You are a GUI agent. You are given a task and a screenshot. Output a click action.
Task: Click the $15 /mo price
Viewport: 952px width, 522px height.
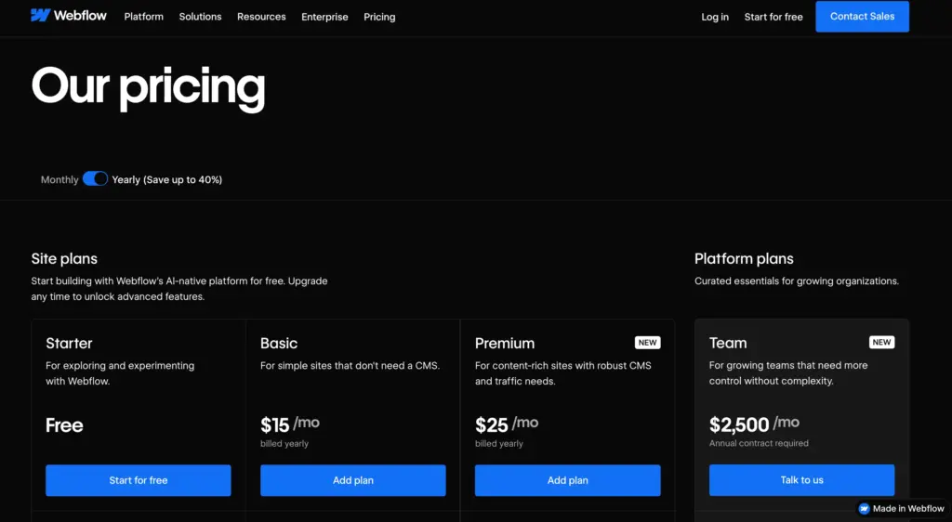click(x=290, y=424)
